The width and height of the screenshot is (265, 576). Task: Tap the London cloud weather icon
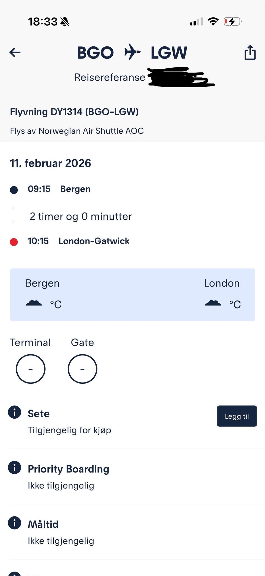click(x=213, y=303)
